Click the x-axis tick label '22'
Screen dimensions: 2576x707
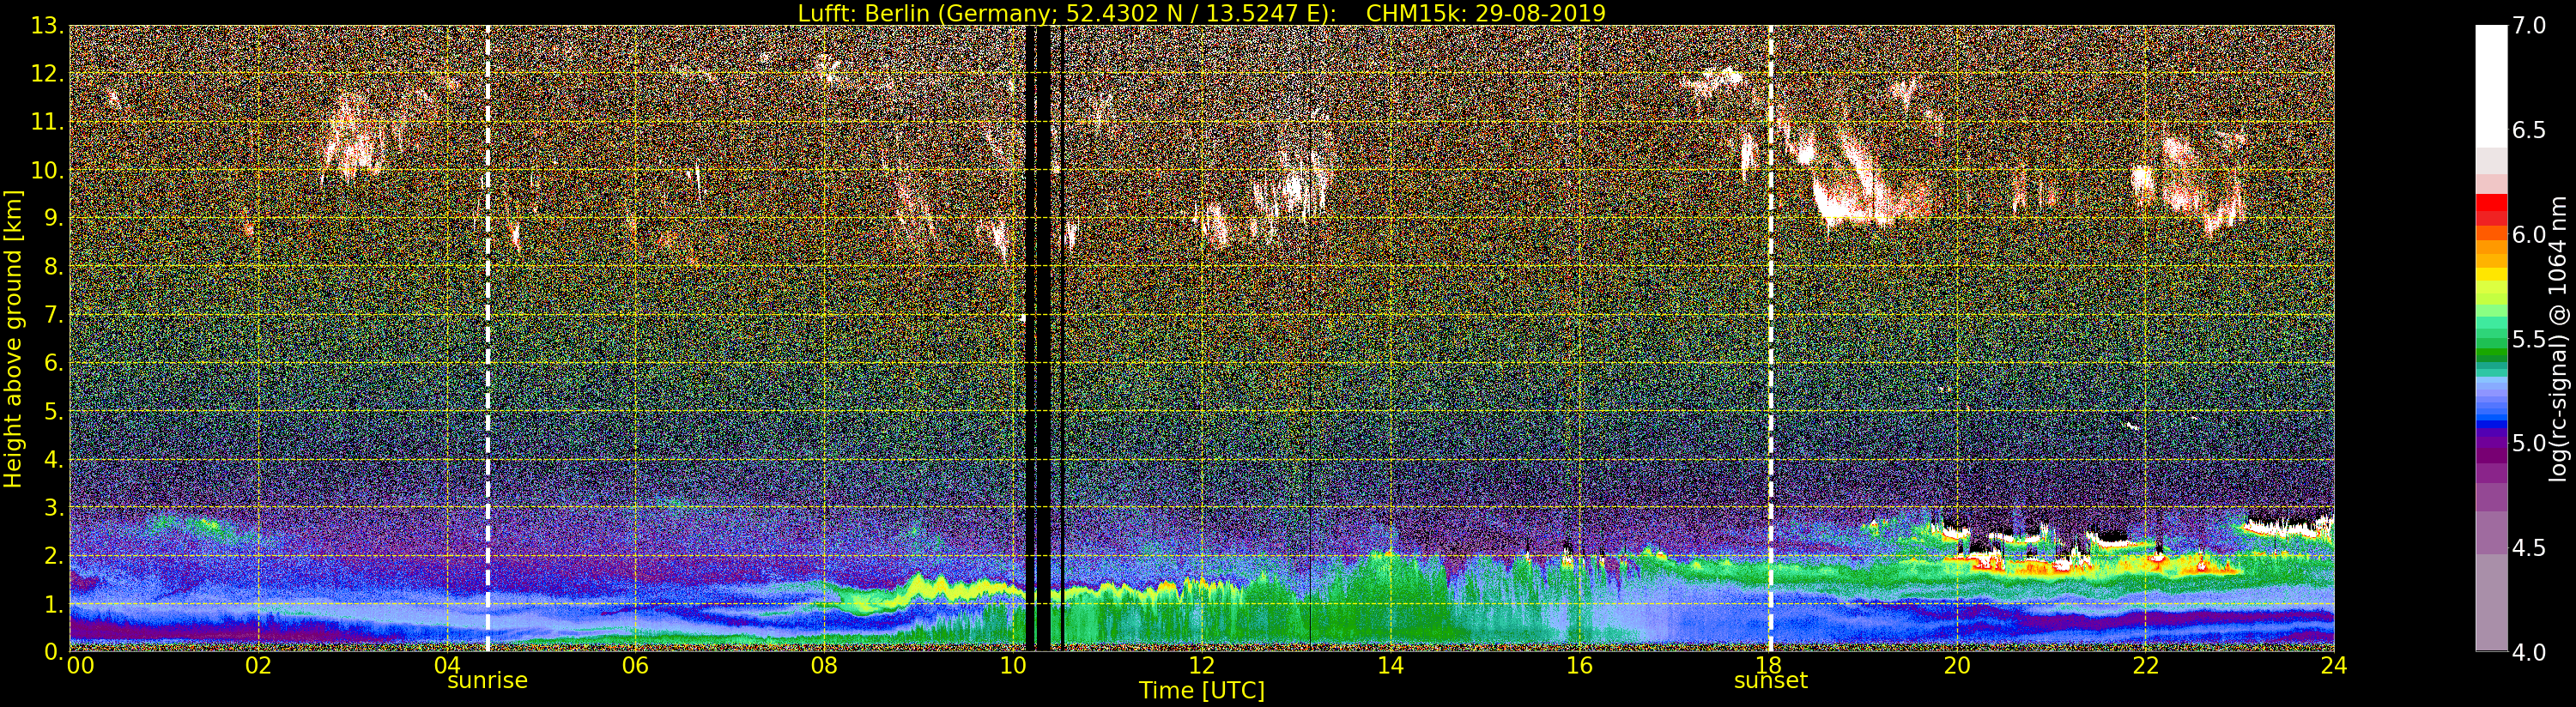tap(2146, 666)
